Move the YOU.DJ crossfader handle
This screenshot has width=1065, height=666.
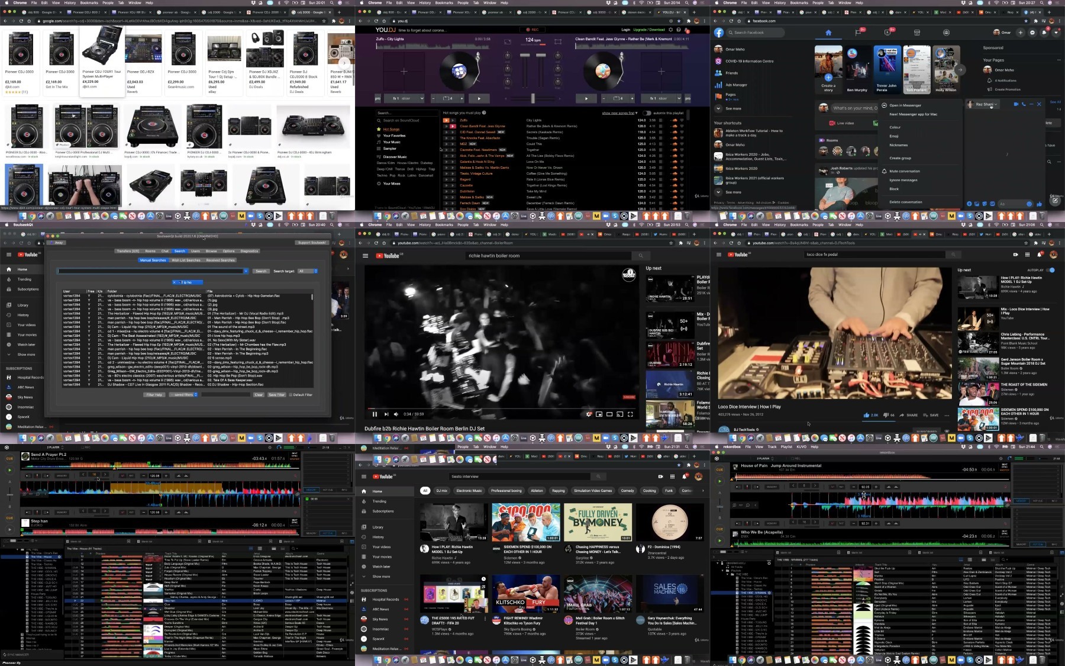point(532,98)
